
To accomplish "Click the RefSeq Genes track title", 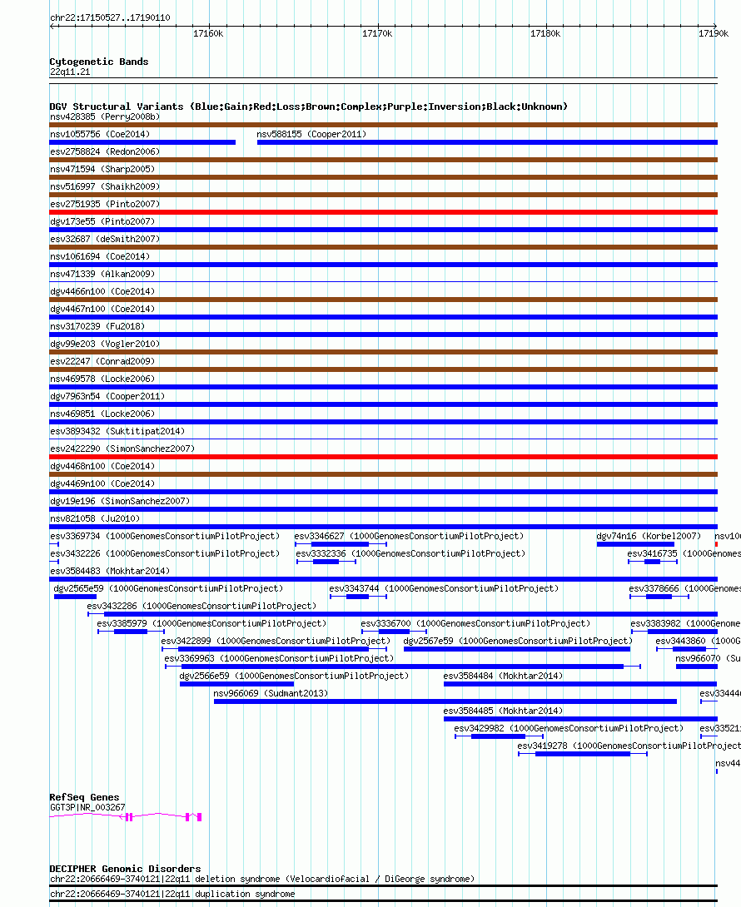I will point(84,797).
